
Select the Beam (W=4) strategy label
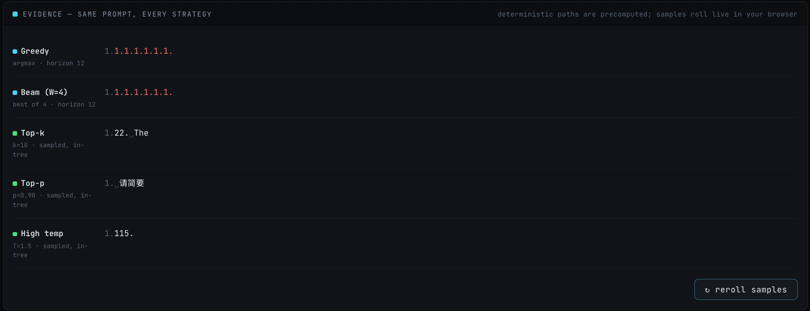[44, 92]
